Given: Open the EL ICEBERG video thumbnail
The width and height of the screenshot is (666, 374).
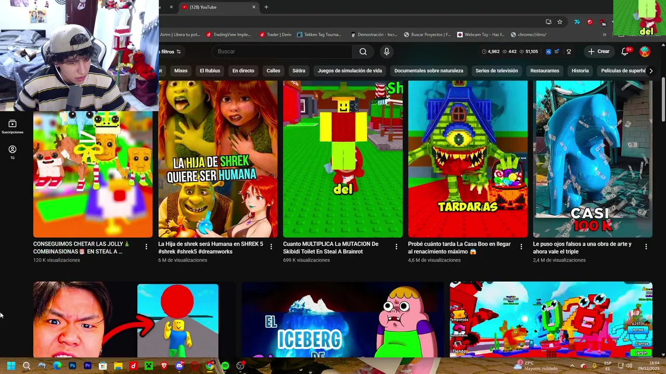Looking at the screenshot, I should pyautogui.click(x=343, y=319).
